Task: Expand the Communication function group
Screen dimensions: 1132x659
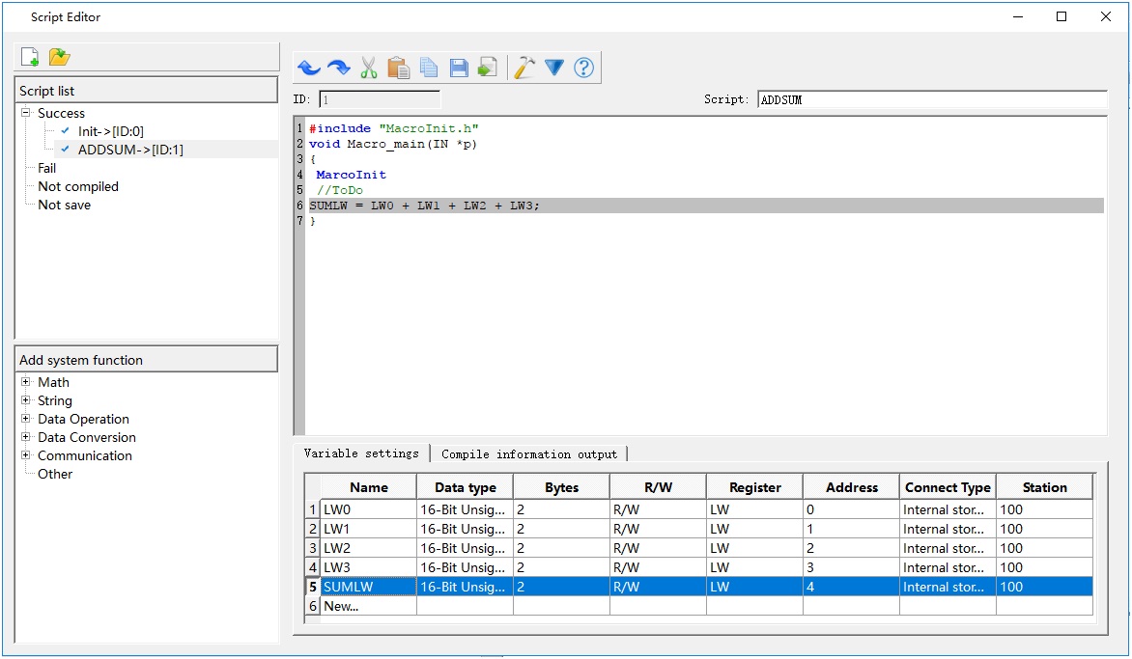Action: [25, 455]
